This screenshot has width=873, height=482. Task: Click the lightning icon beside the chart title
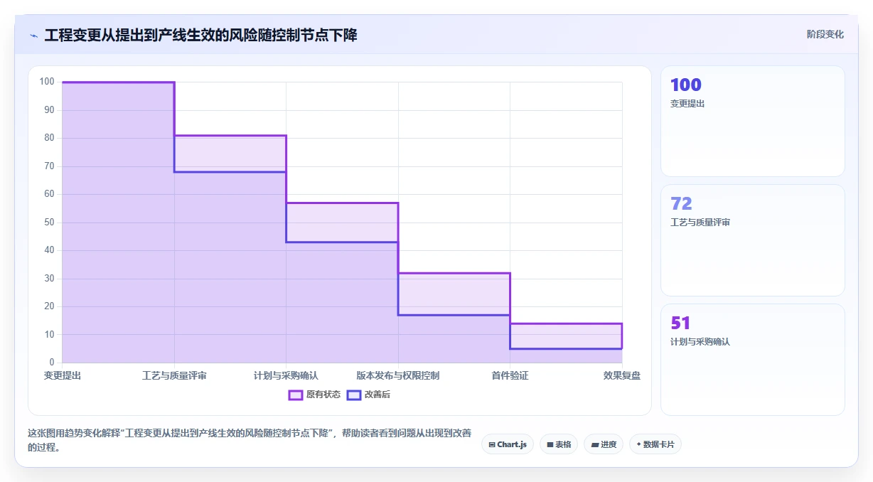(33, 36)
